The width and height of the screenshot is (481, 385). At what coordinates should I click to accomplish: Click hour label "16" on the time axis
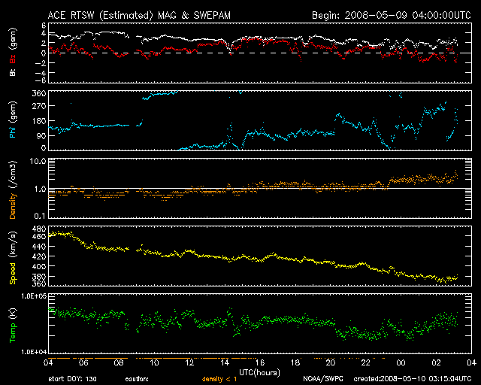click(x=260, y=363)
